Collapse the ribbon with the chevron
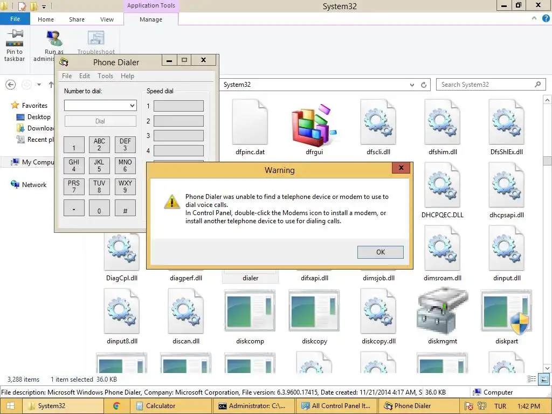 tap(534, 18)
